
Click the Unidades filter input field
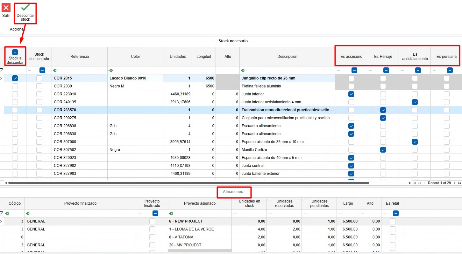coord(178,70)
